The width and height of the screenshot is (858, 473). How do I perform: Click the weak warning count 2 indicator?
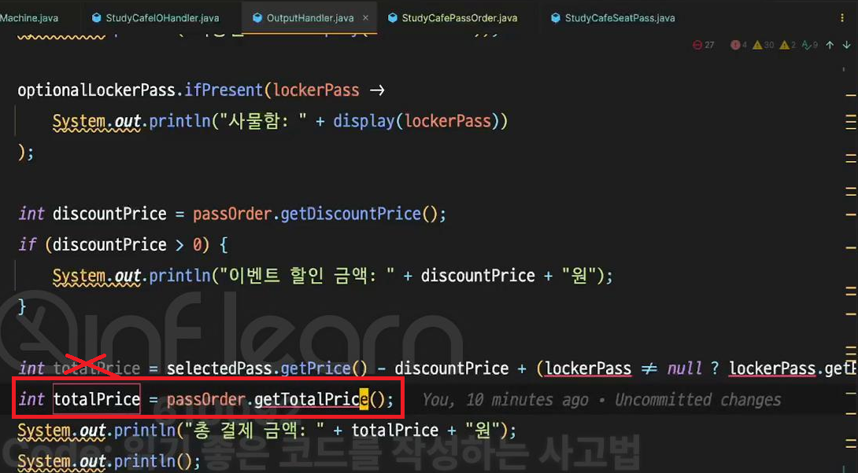tap(788, 45)
